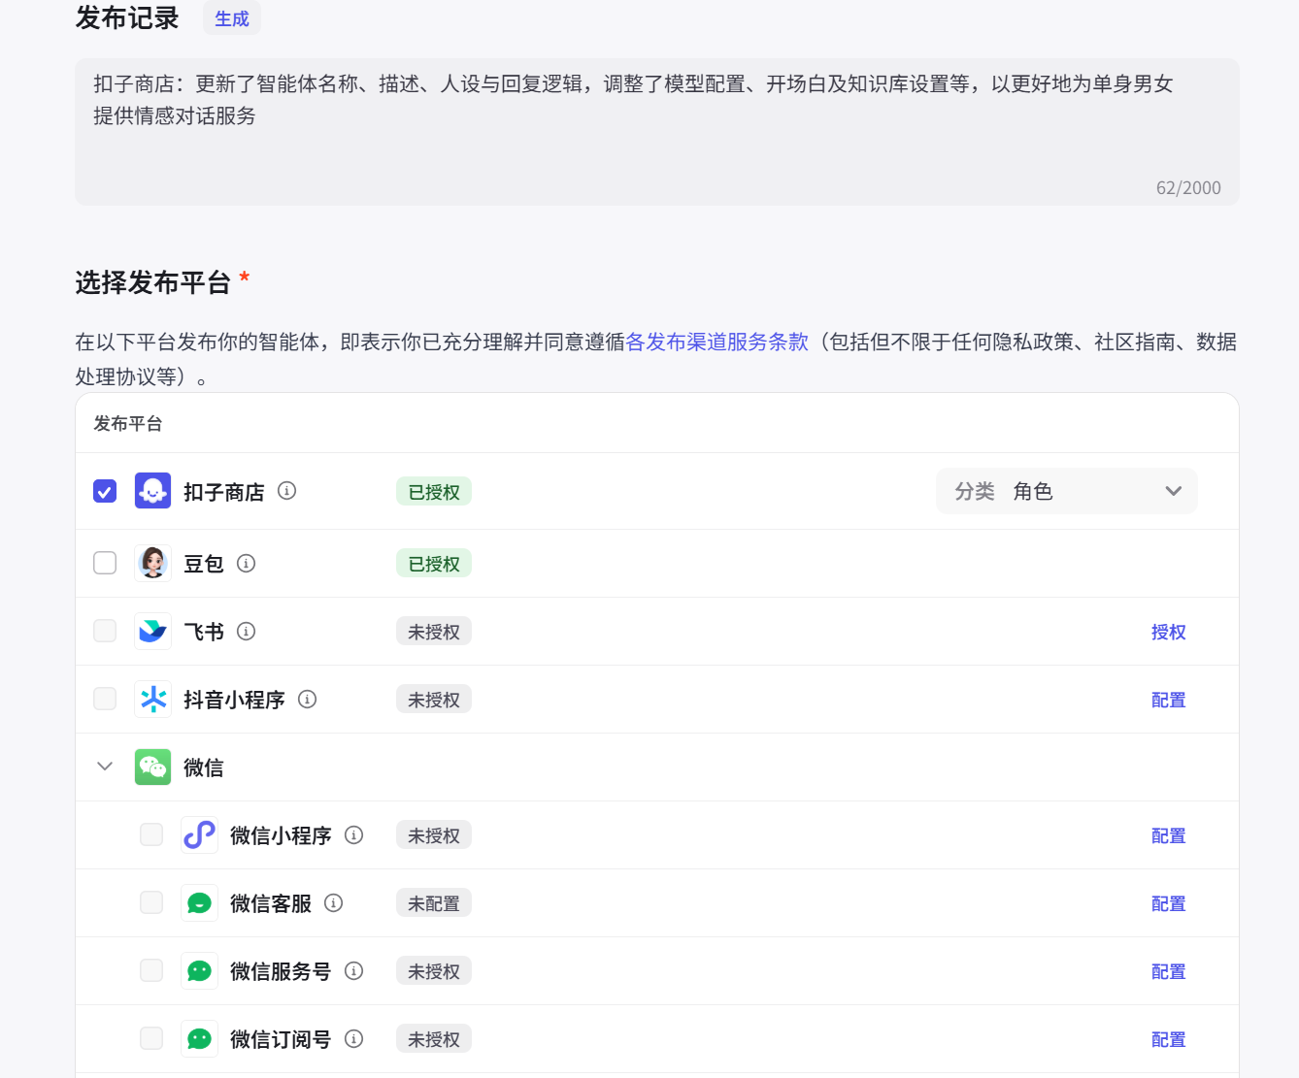Click 配置 for 微信服务号
This screenshot has height=1078, width=1299.
coord(1168,971)
